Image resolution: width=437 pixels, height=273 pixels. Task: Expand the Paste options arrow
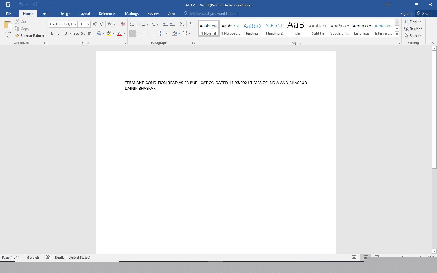pyautogui.click(x=8, y=37)
